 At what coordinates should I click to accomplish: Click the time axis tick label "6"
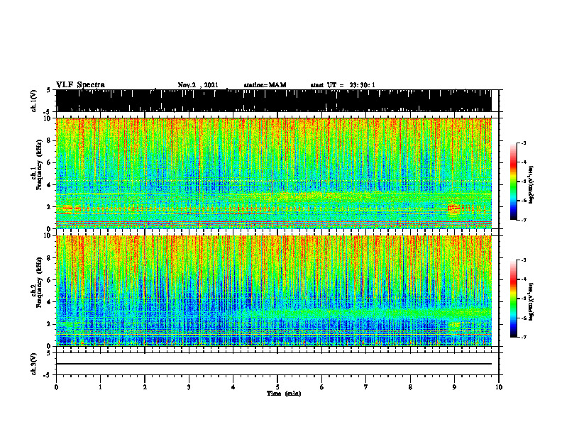click(x=322, y=387)
